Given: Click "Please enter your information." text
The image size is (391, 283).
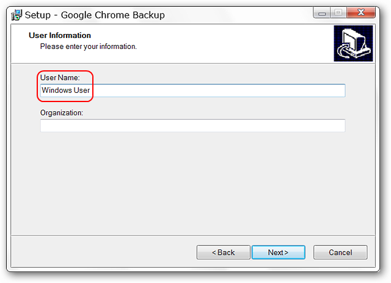Looking at the screenshot, I should coord(89,46).
